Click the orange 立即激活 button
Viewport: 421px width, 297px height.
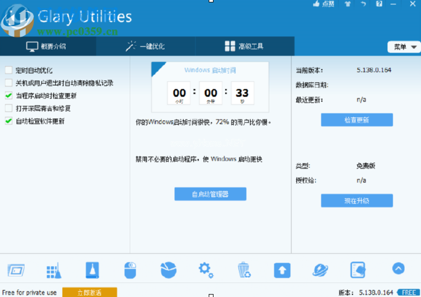(89, 292)
